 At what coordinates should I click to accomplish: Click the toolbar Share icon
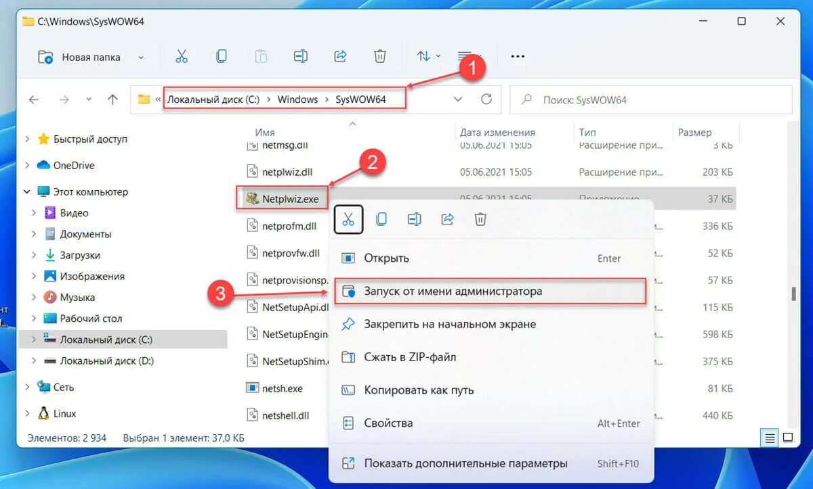click(x=341, y=57)
